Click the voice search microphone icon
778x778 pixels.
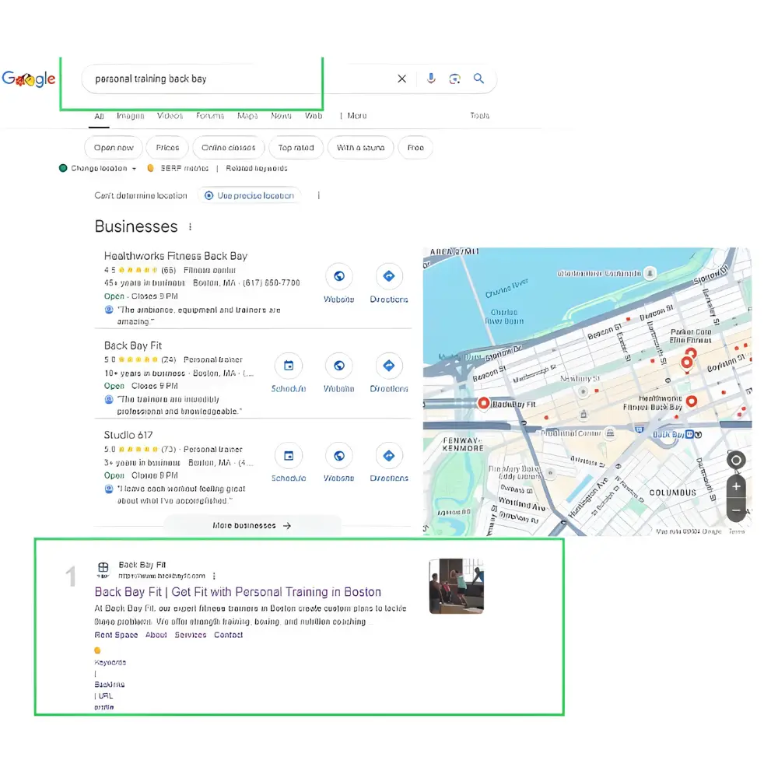431,79
